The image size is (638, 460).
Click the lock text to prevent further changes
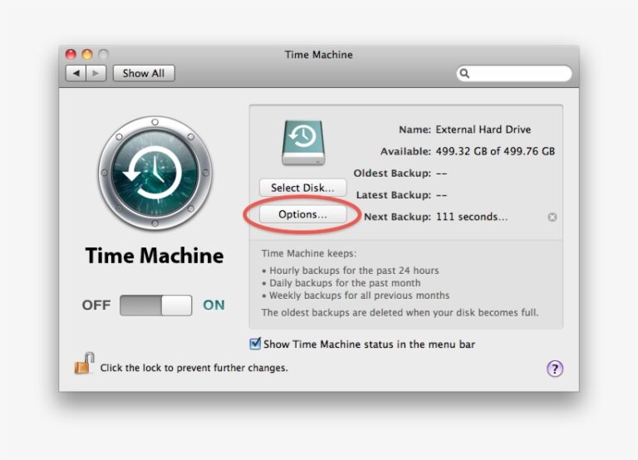coord(194,368)
